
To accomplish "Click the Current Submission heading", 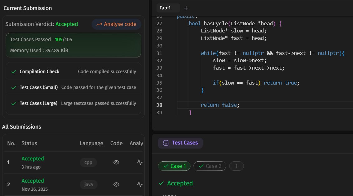I will pyautogui.click(x=28, y=8).
